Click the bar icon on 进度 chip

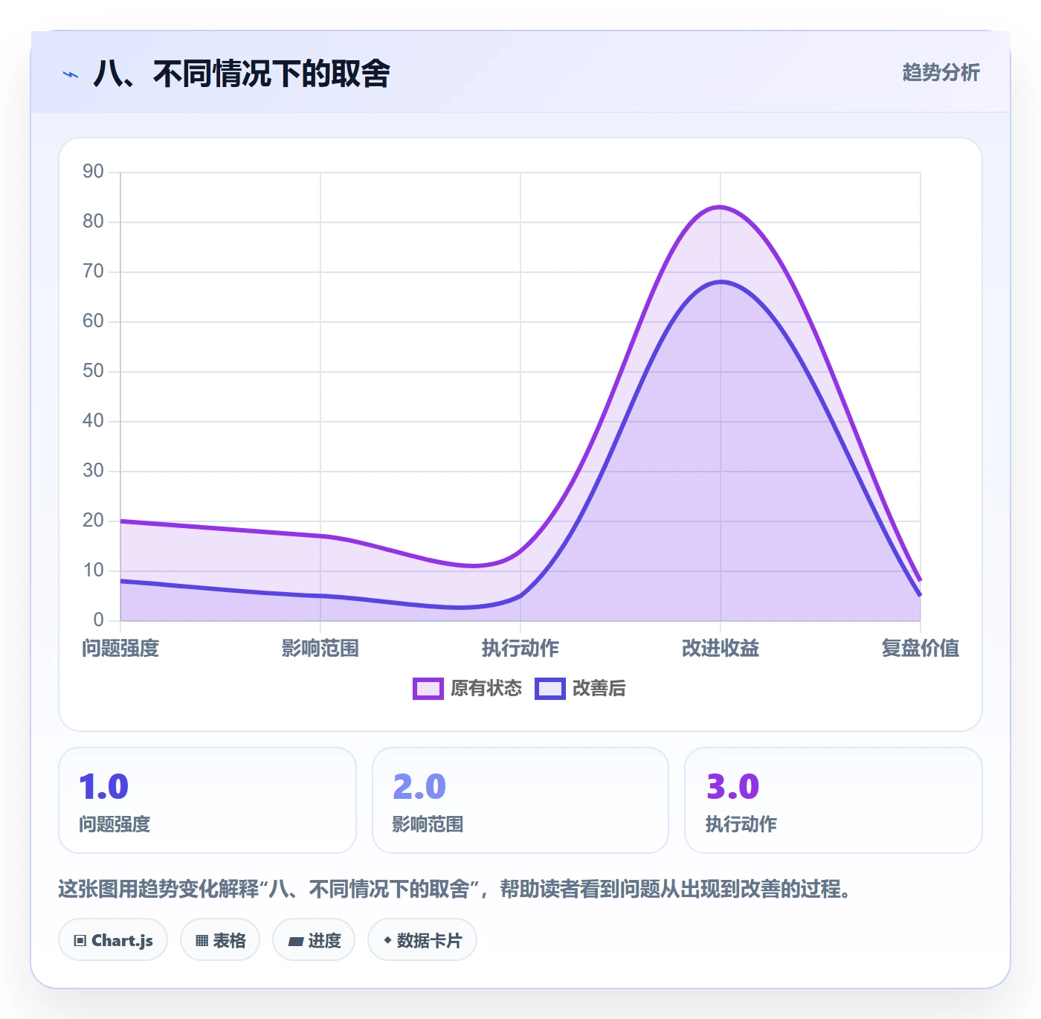click(x=295, y=942)
